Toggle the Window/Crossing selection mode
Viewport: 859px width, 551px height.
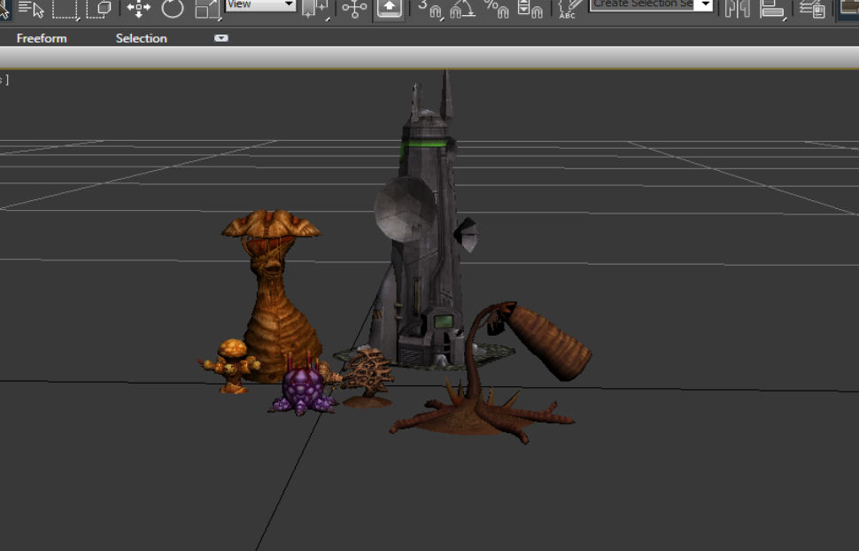(x=99, y=9)
